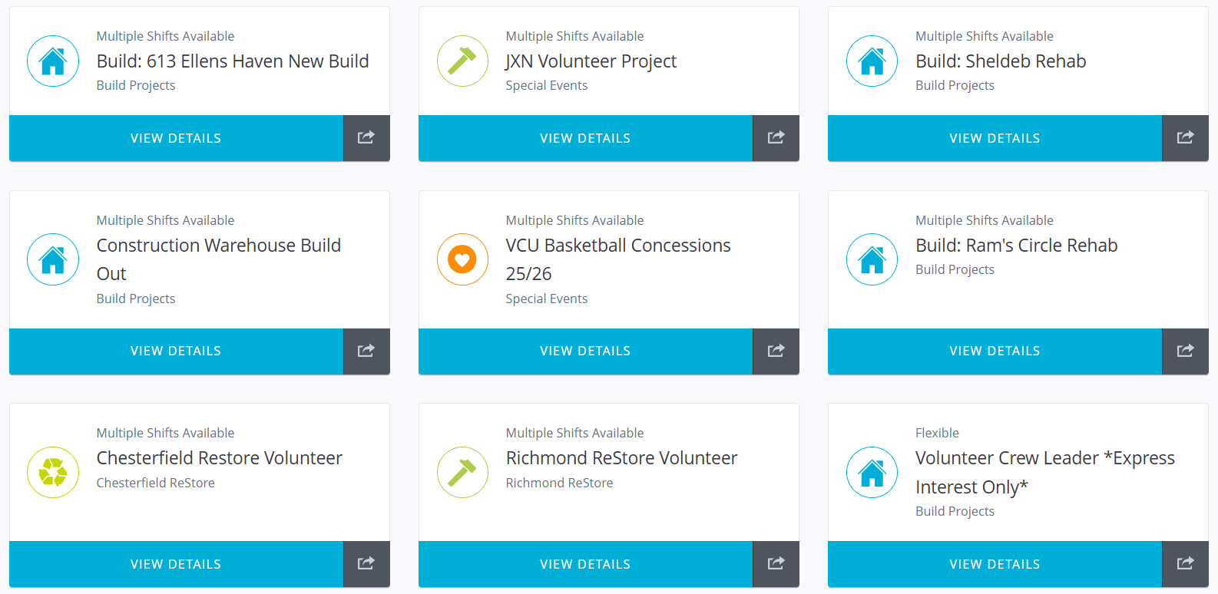
Task: Click the house icon on Build: Sheldeb Rehab
Action: 872,61
